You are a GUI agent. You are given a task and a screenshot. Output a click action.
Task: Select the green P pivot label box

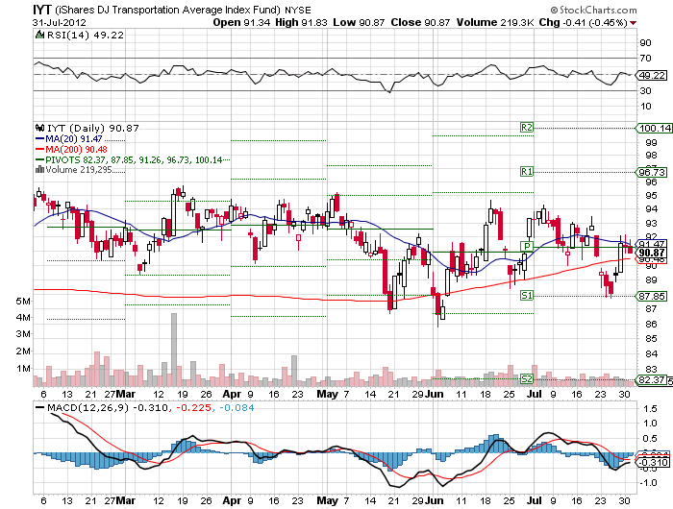[527, 246]
